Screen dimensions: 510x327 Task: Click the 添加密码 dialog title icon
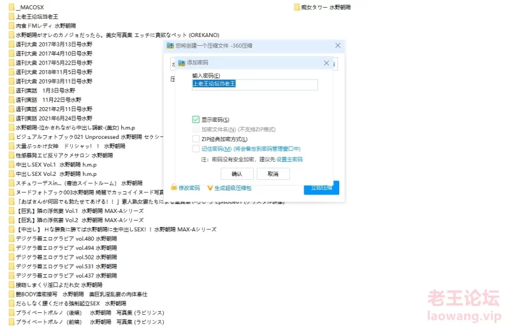(x=182, y=62)
